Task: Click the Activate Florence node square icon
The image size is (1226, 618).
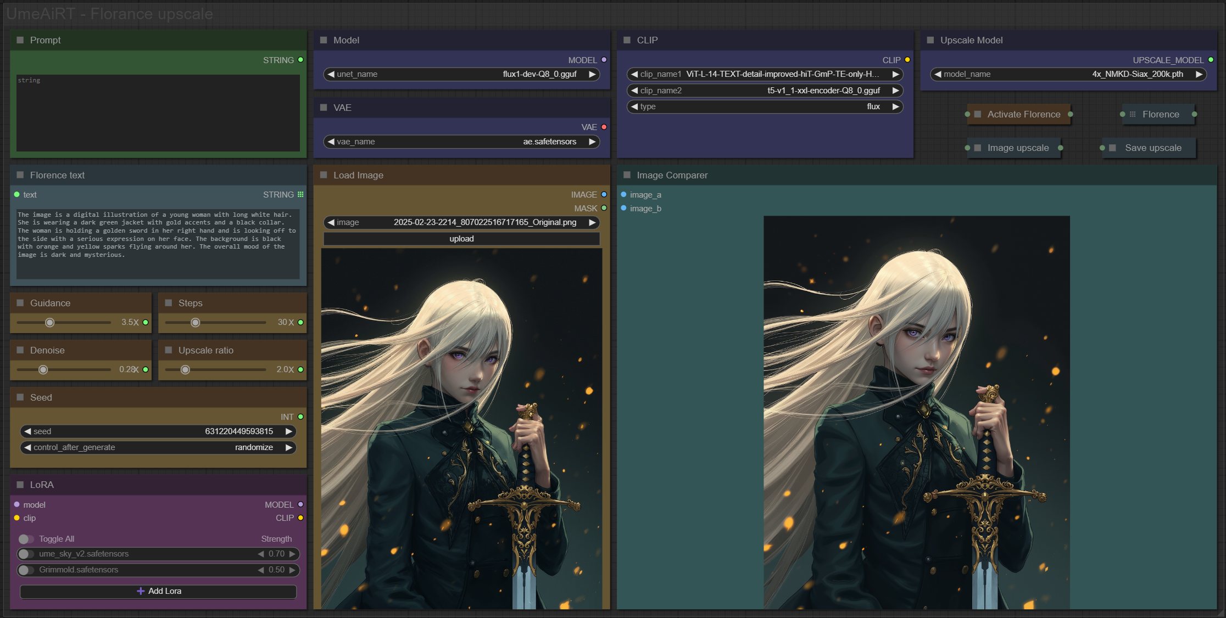Action: [x=978, y=114]
